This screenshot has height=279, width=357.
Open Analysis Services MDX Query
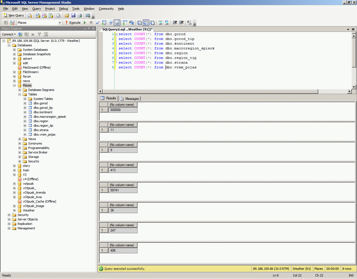click(x=38, y=16)
